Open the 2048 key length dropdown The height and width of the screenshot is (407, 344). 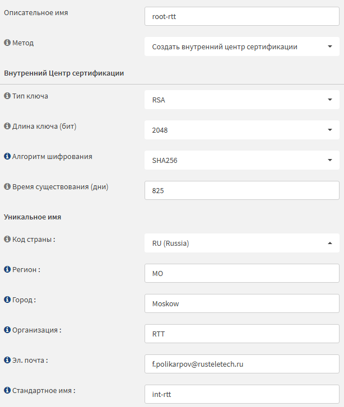point(242,130)
